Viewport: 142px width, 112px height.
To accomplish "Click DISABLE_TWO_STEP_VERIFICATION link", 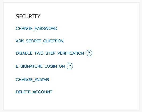I will pyautogui.click(x=50, y=53).
